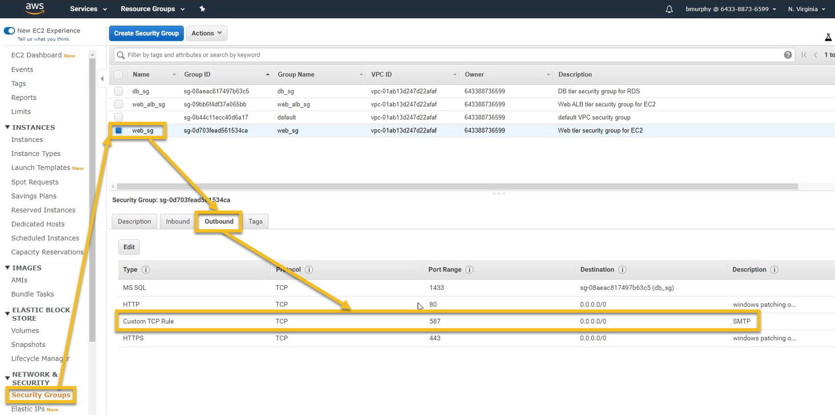Screen dimensions: 835x415
Task: Select the MS SQL rule row
Action: (x=476, y=288)
